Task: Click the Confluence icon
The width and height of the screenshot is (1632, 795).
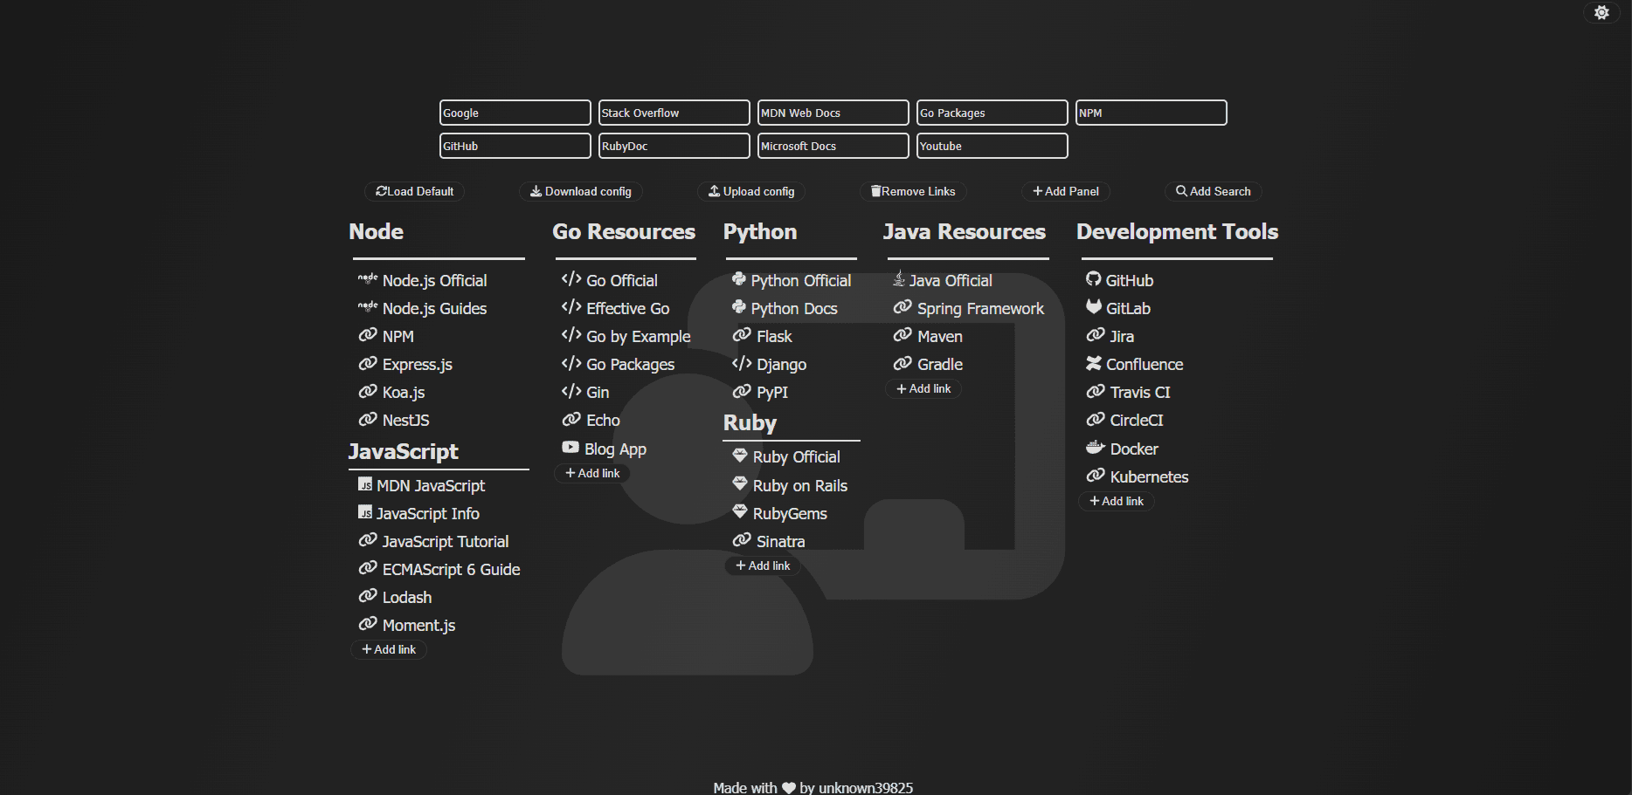Action: pyautogui.click(x=1093, y=363)
